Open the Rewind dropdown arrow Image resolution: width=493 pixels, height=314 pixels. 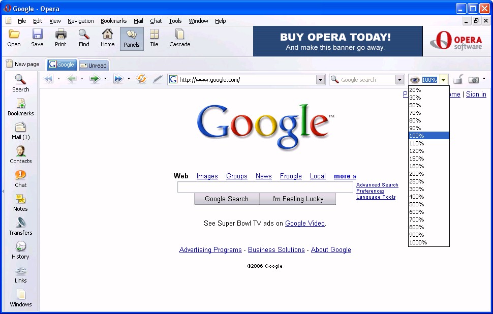[58, 79]
